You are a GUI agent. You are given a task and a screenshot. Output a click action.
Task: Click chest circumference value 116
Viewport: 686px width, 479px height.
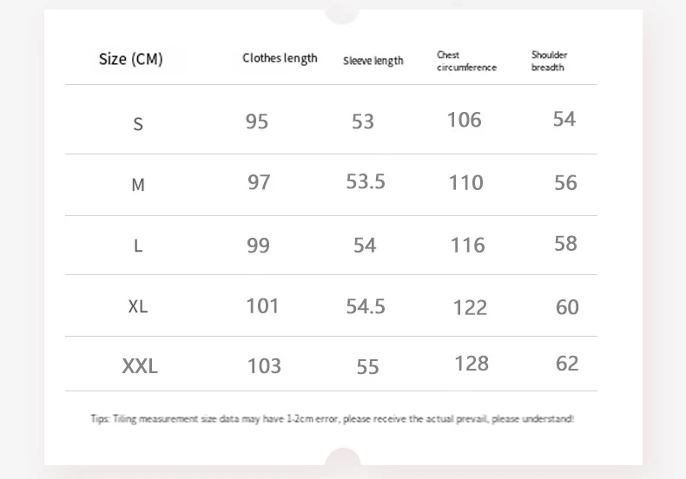point(467,246)
